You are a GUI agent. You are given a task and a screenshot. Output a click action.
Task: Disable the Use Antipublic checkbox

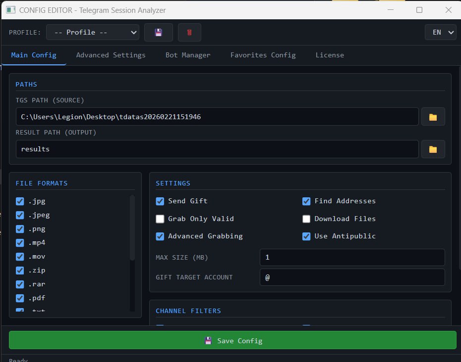click(306, 236)
